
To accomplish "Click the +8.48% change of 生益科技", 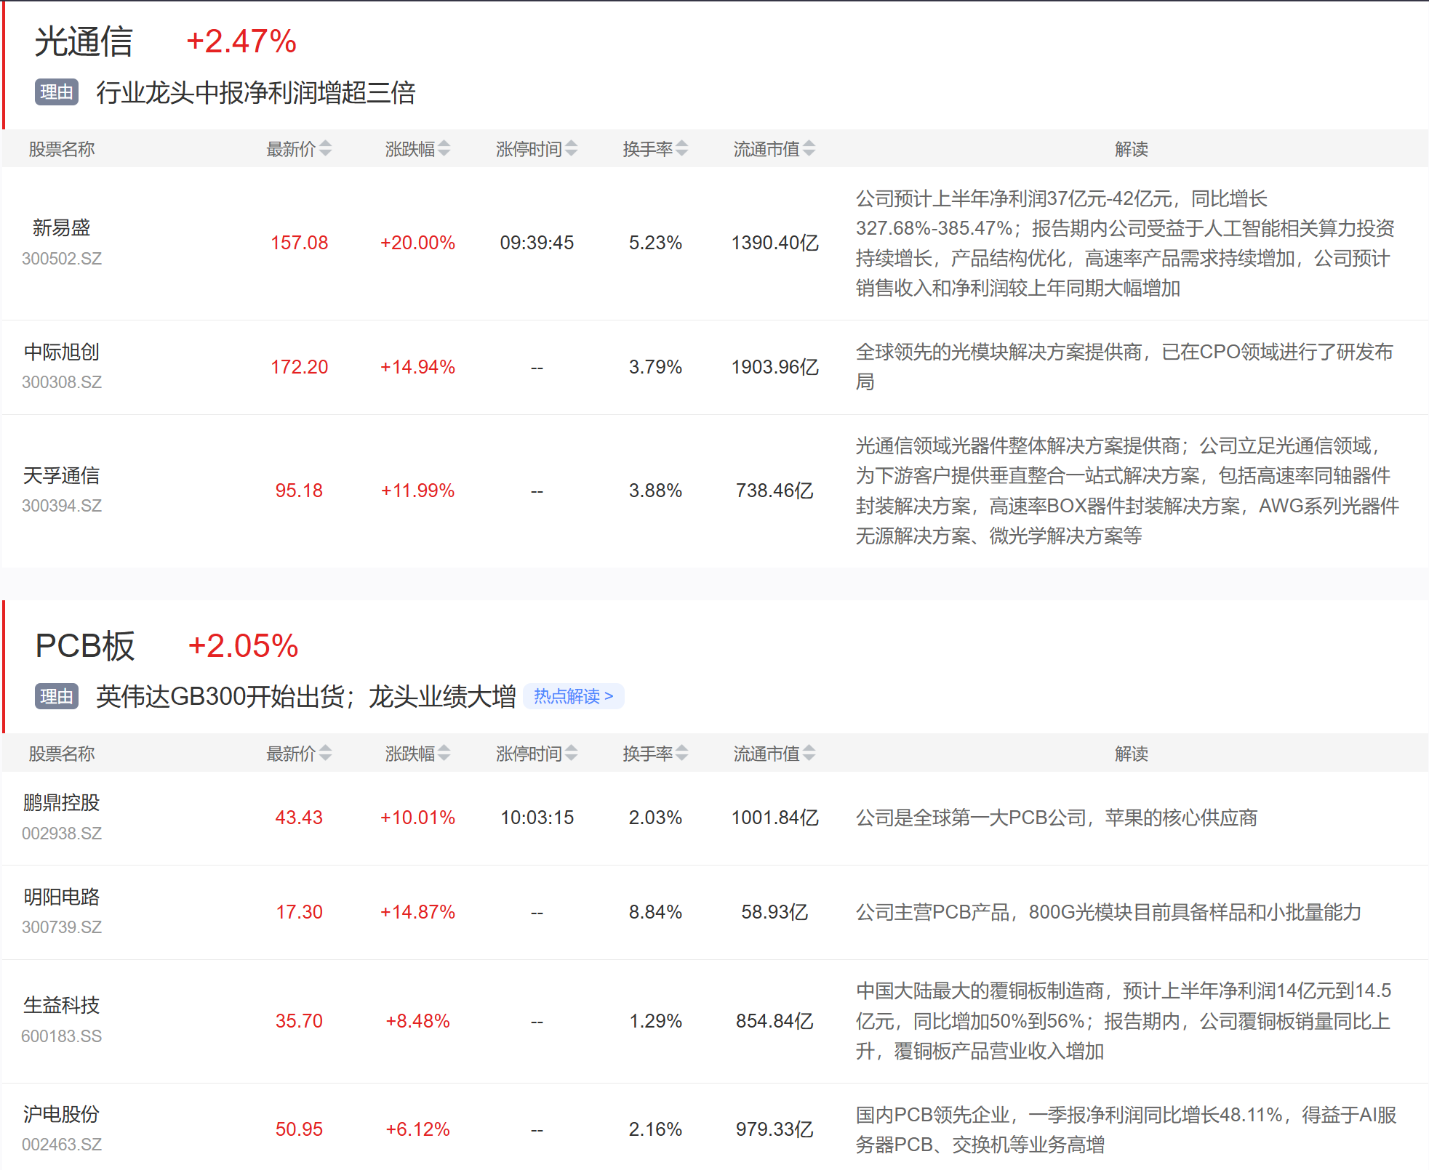I will pos(417,1021).
